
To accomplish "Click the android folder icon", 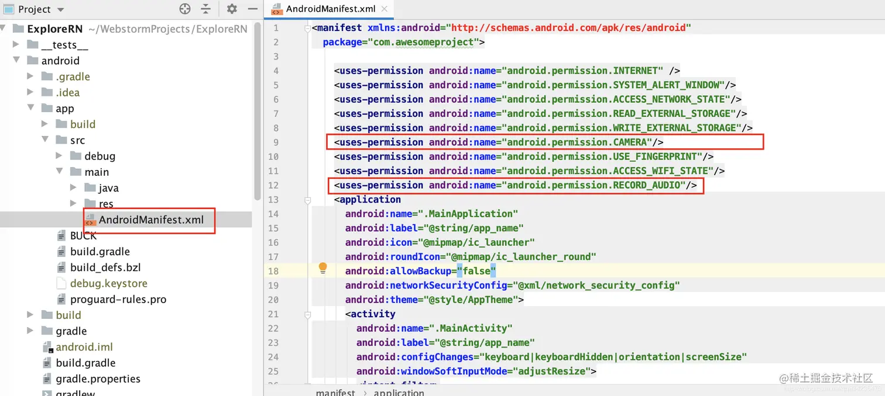I will coord(33,60).
